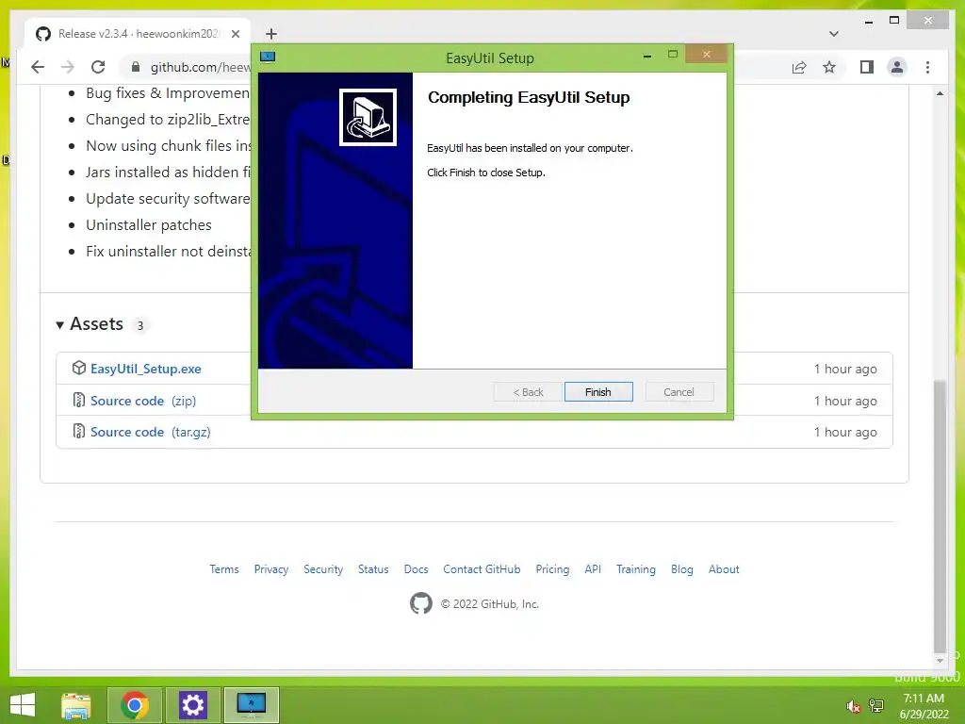Viewport: 965px width, 724px height.
Task: Download EasyUtil_Setup.exe asset
Action: [x=146, y=369]
